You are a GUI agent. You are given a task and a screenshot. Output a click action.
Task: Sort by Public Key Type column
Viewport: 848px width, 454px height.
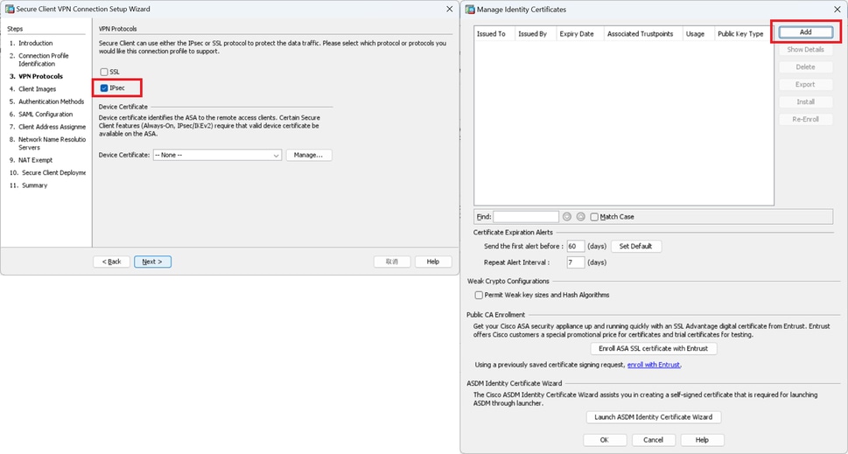(744, 33)
